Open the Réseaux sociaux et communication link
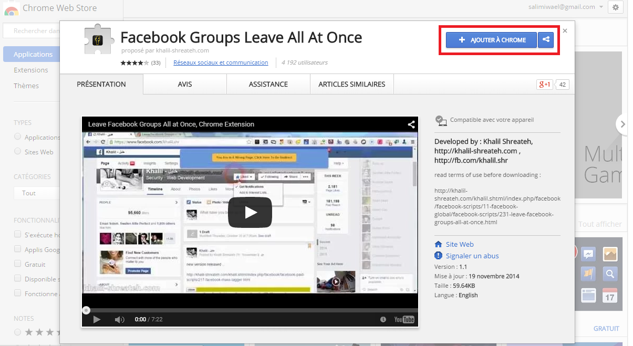This screenshot has width=633, height=346. point(221,62)
